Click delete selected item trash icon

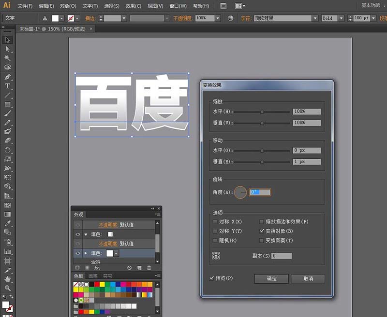tap(149, 268)
